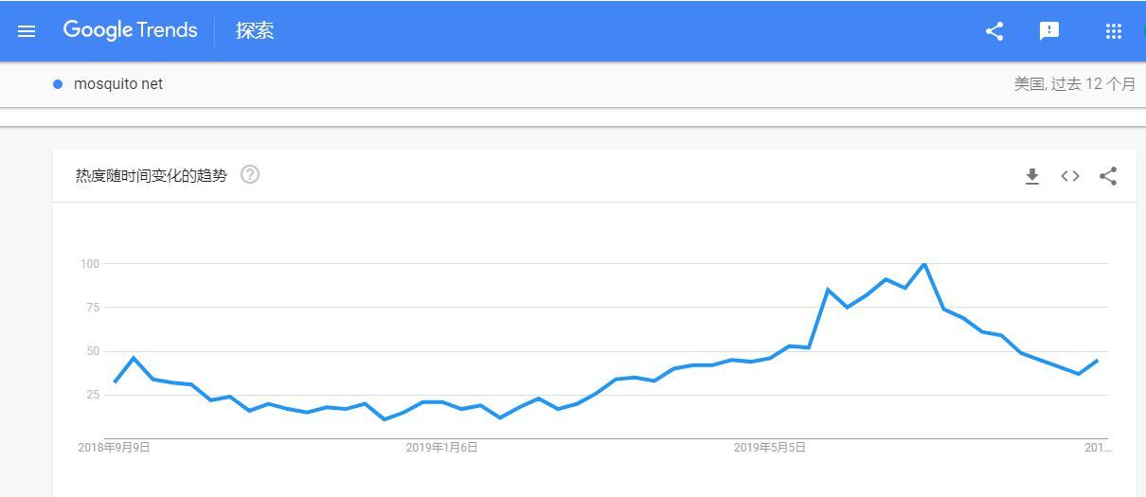Click the trend line's final data point
This screenshot has height=497, width=1146.
pos(1098,360)
